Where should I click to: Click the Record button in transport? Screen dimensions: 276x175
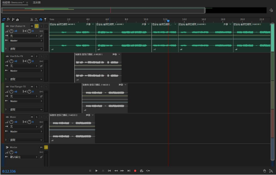pyautogui.click(x=135, y=171)
